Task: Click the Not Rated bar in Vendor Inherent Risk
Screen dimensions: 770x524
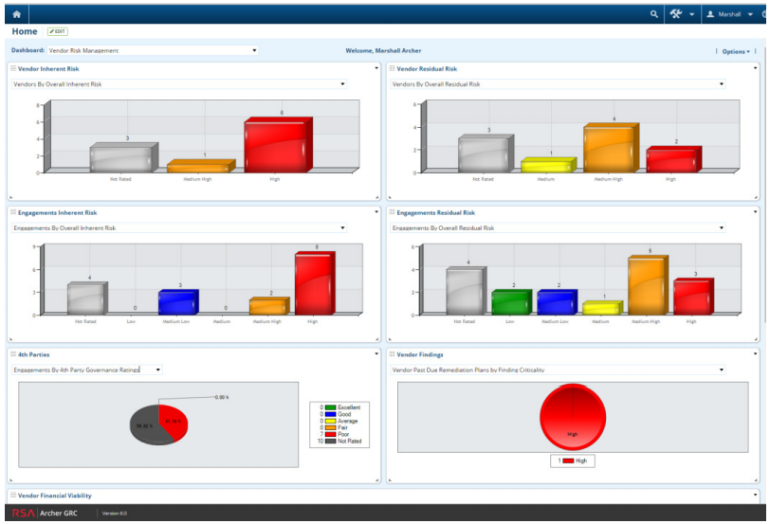Action: [x=123, y=158]
